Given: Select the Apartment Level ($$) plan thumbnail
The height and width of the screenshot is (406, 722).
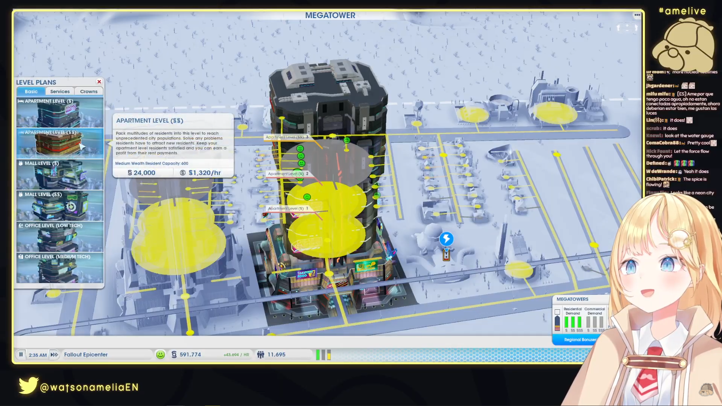Looking at the screenshot, I should [x=60, y=143].
